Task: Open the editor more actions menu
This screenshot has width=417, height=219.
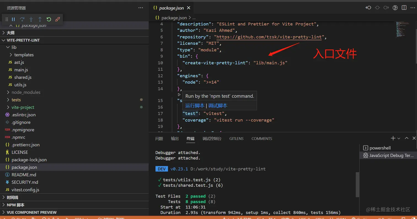Action: [x=413, y=8]
